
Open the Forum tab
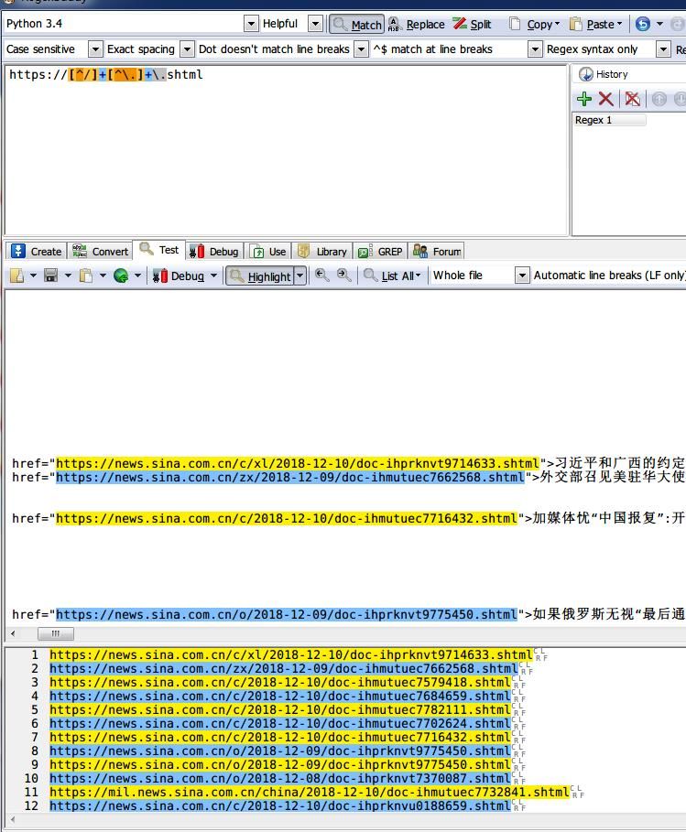(437, 251)
